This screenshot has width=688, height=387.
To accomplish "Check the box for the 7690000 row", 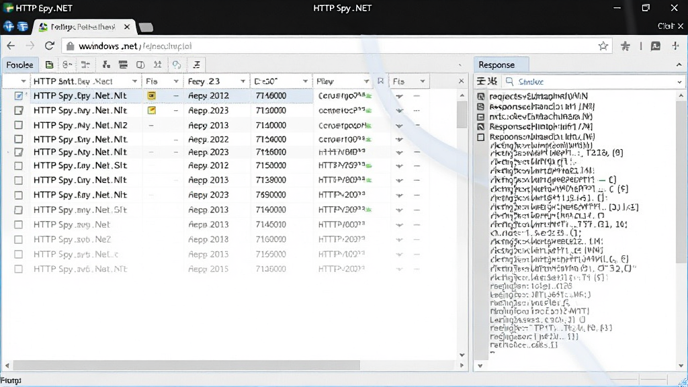I will (18, 195).
